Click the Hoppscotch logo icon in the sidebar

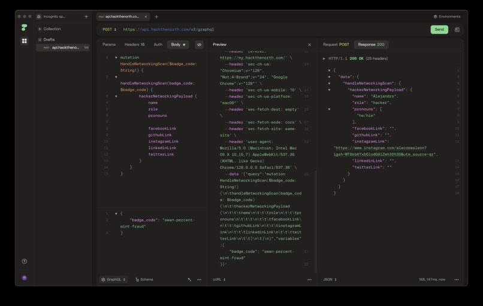pyautogui.click(x=24, y=28)
